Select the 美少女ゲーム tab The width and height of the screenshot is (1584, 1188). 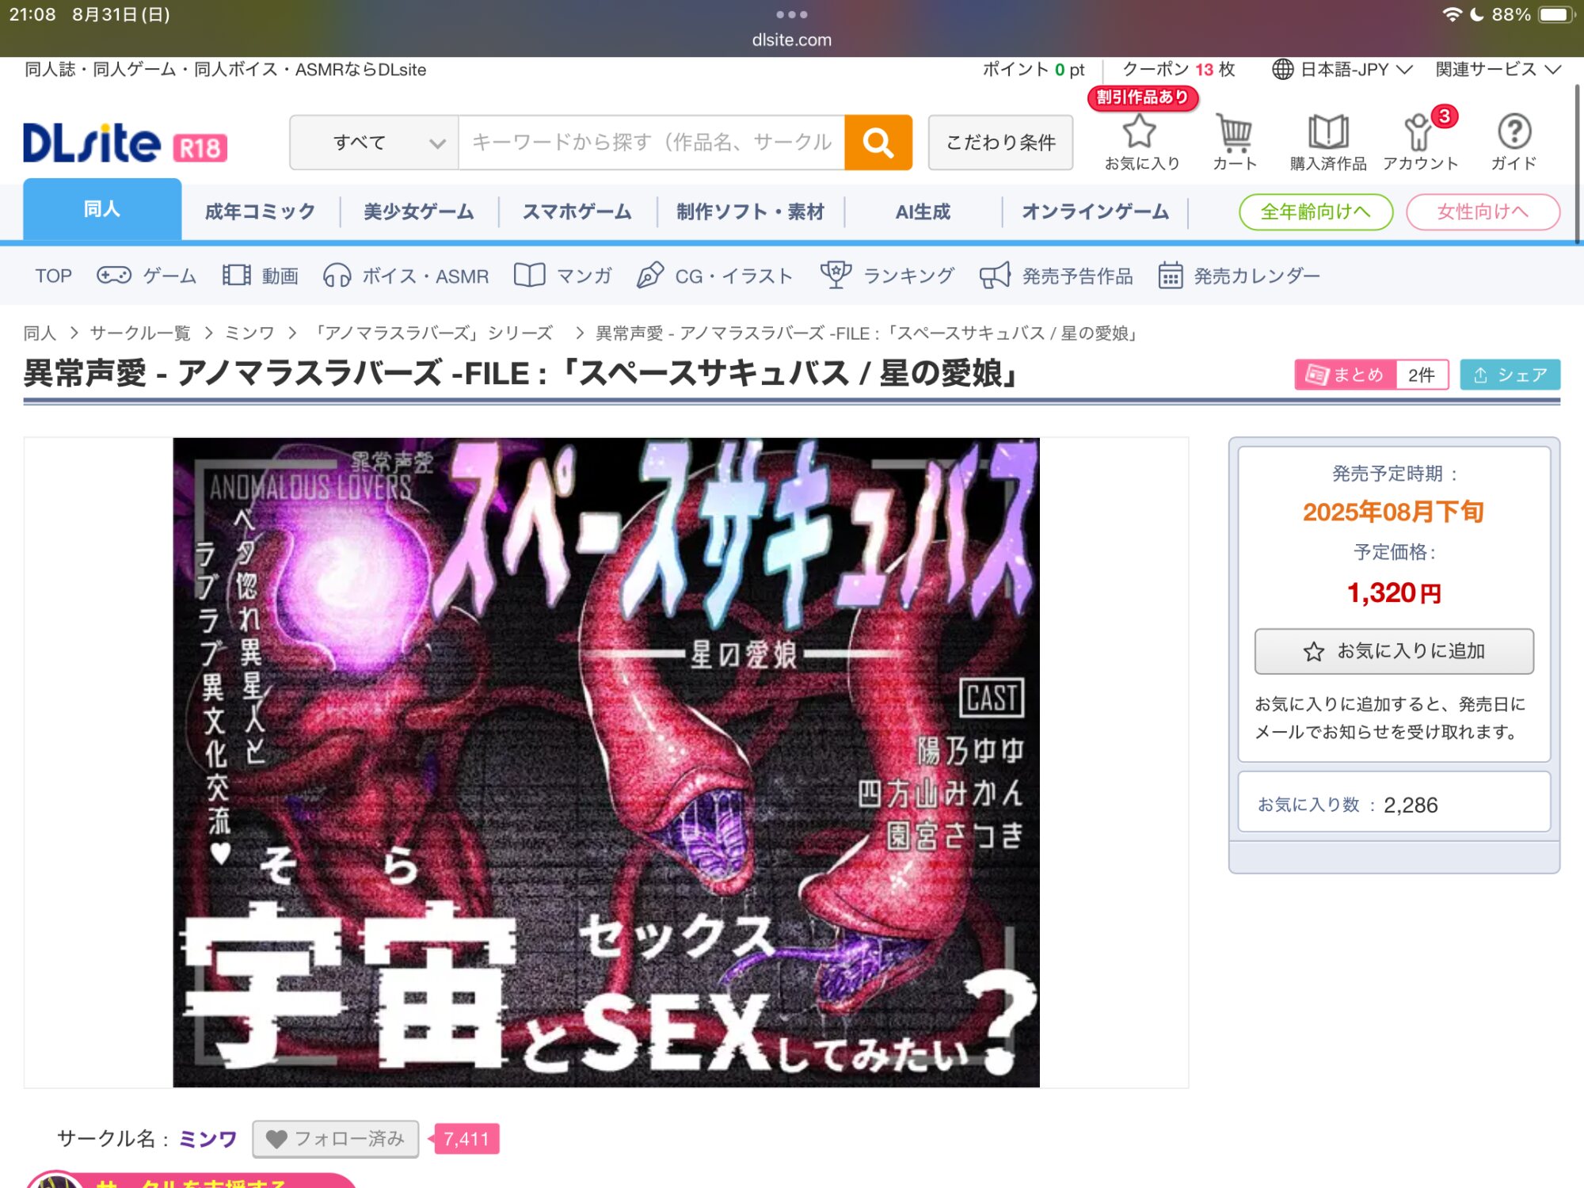point(418,211)
